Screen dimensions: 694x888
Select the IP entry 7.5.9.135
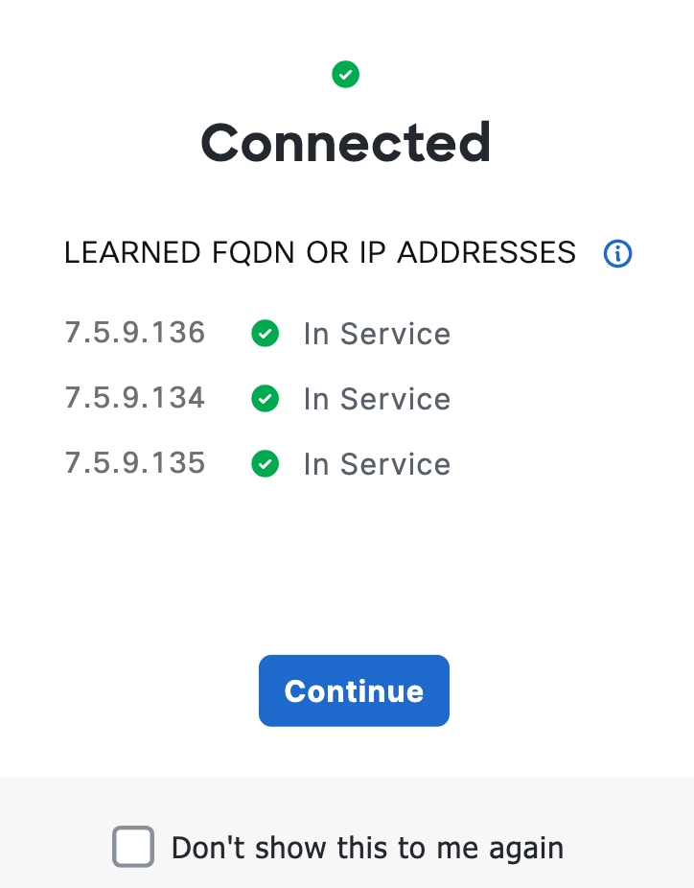(x=134, y=463)
